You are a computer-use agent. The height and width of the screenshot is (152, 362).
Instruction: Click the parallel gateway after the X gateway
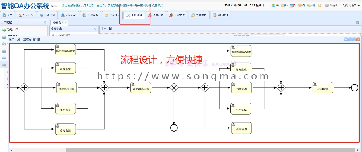(205, 88)
